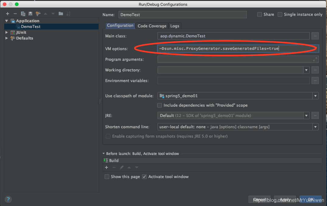Screen dimensions: 327x206
Task: Click Main class text field
Action: 233,36
